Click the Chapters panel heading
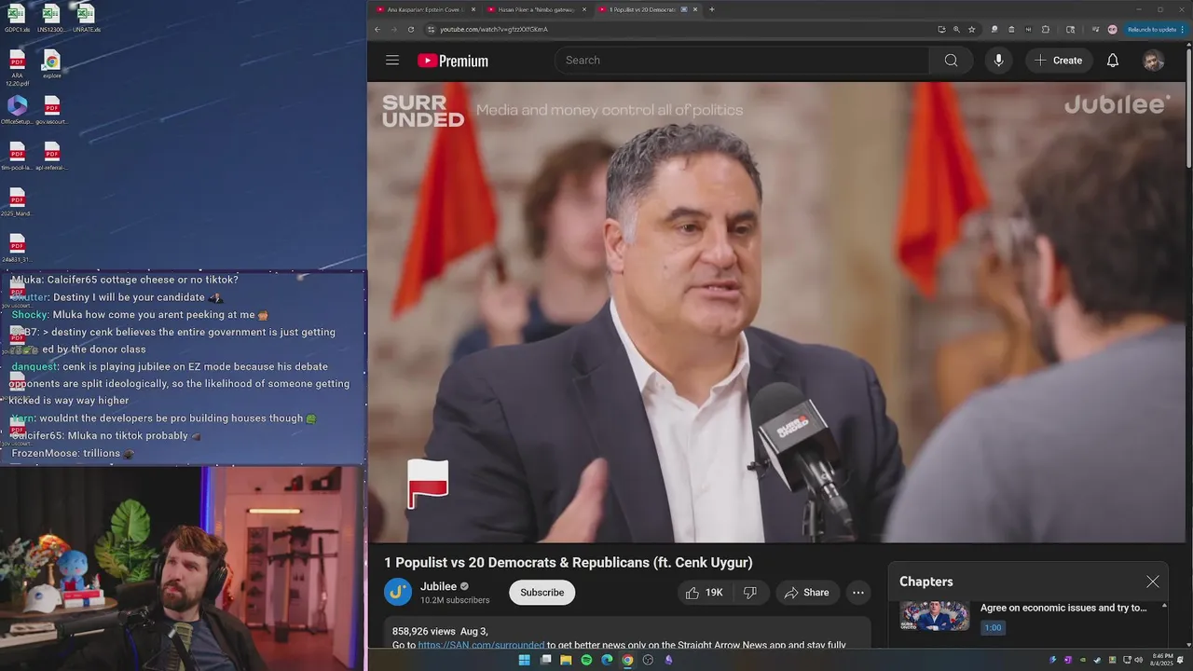The width and height of the screenshot is (1193, 671). pos(926,582)
